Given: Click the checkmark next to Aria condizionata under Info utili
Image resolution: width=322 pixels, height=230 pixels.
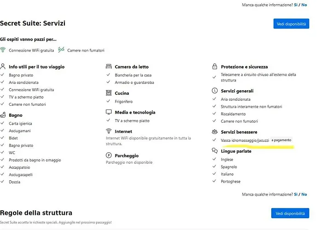Looking at the screenshot, I should [3, 82].
